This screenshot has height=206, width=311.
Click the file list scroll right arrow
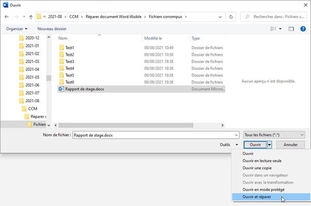tap(222, 125)
